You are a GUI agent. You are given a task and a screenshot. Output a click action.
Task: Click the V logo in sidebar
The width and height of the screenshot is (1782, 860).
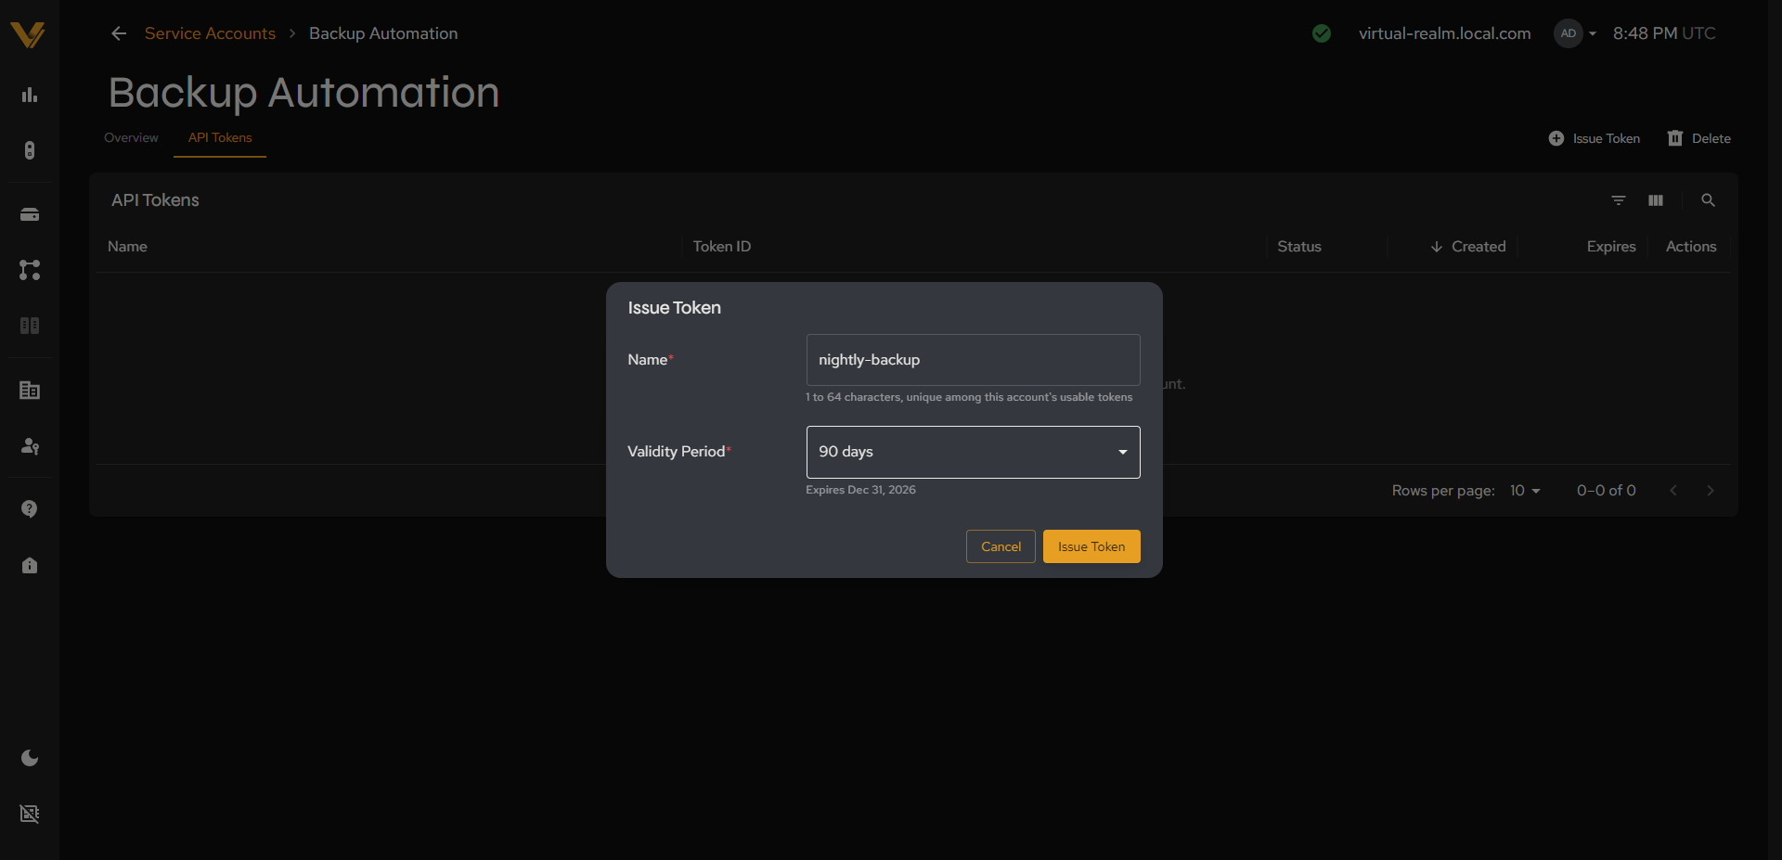pos(28,34)
